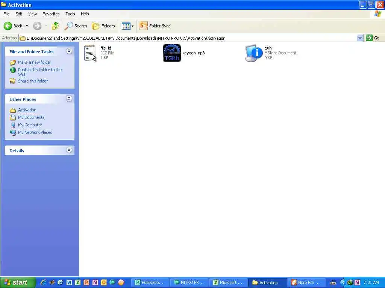The image size is (385, 288).
Task: Click the Forward arrow button
Action: [x=37, y=26]
